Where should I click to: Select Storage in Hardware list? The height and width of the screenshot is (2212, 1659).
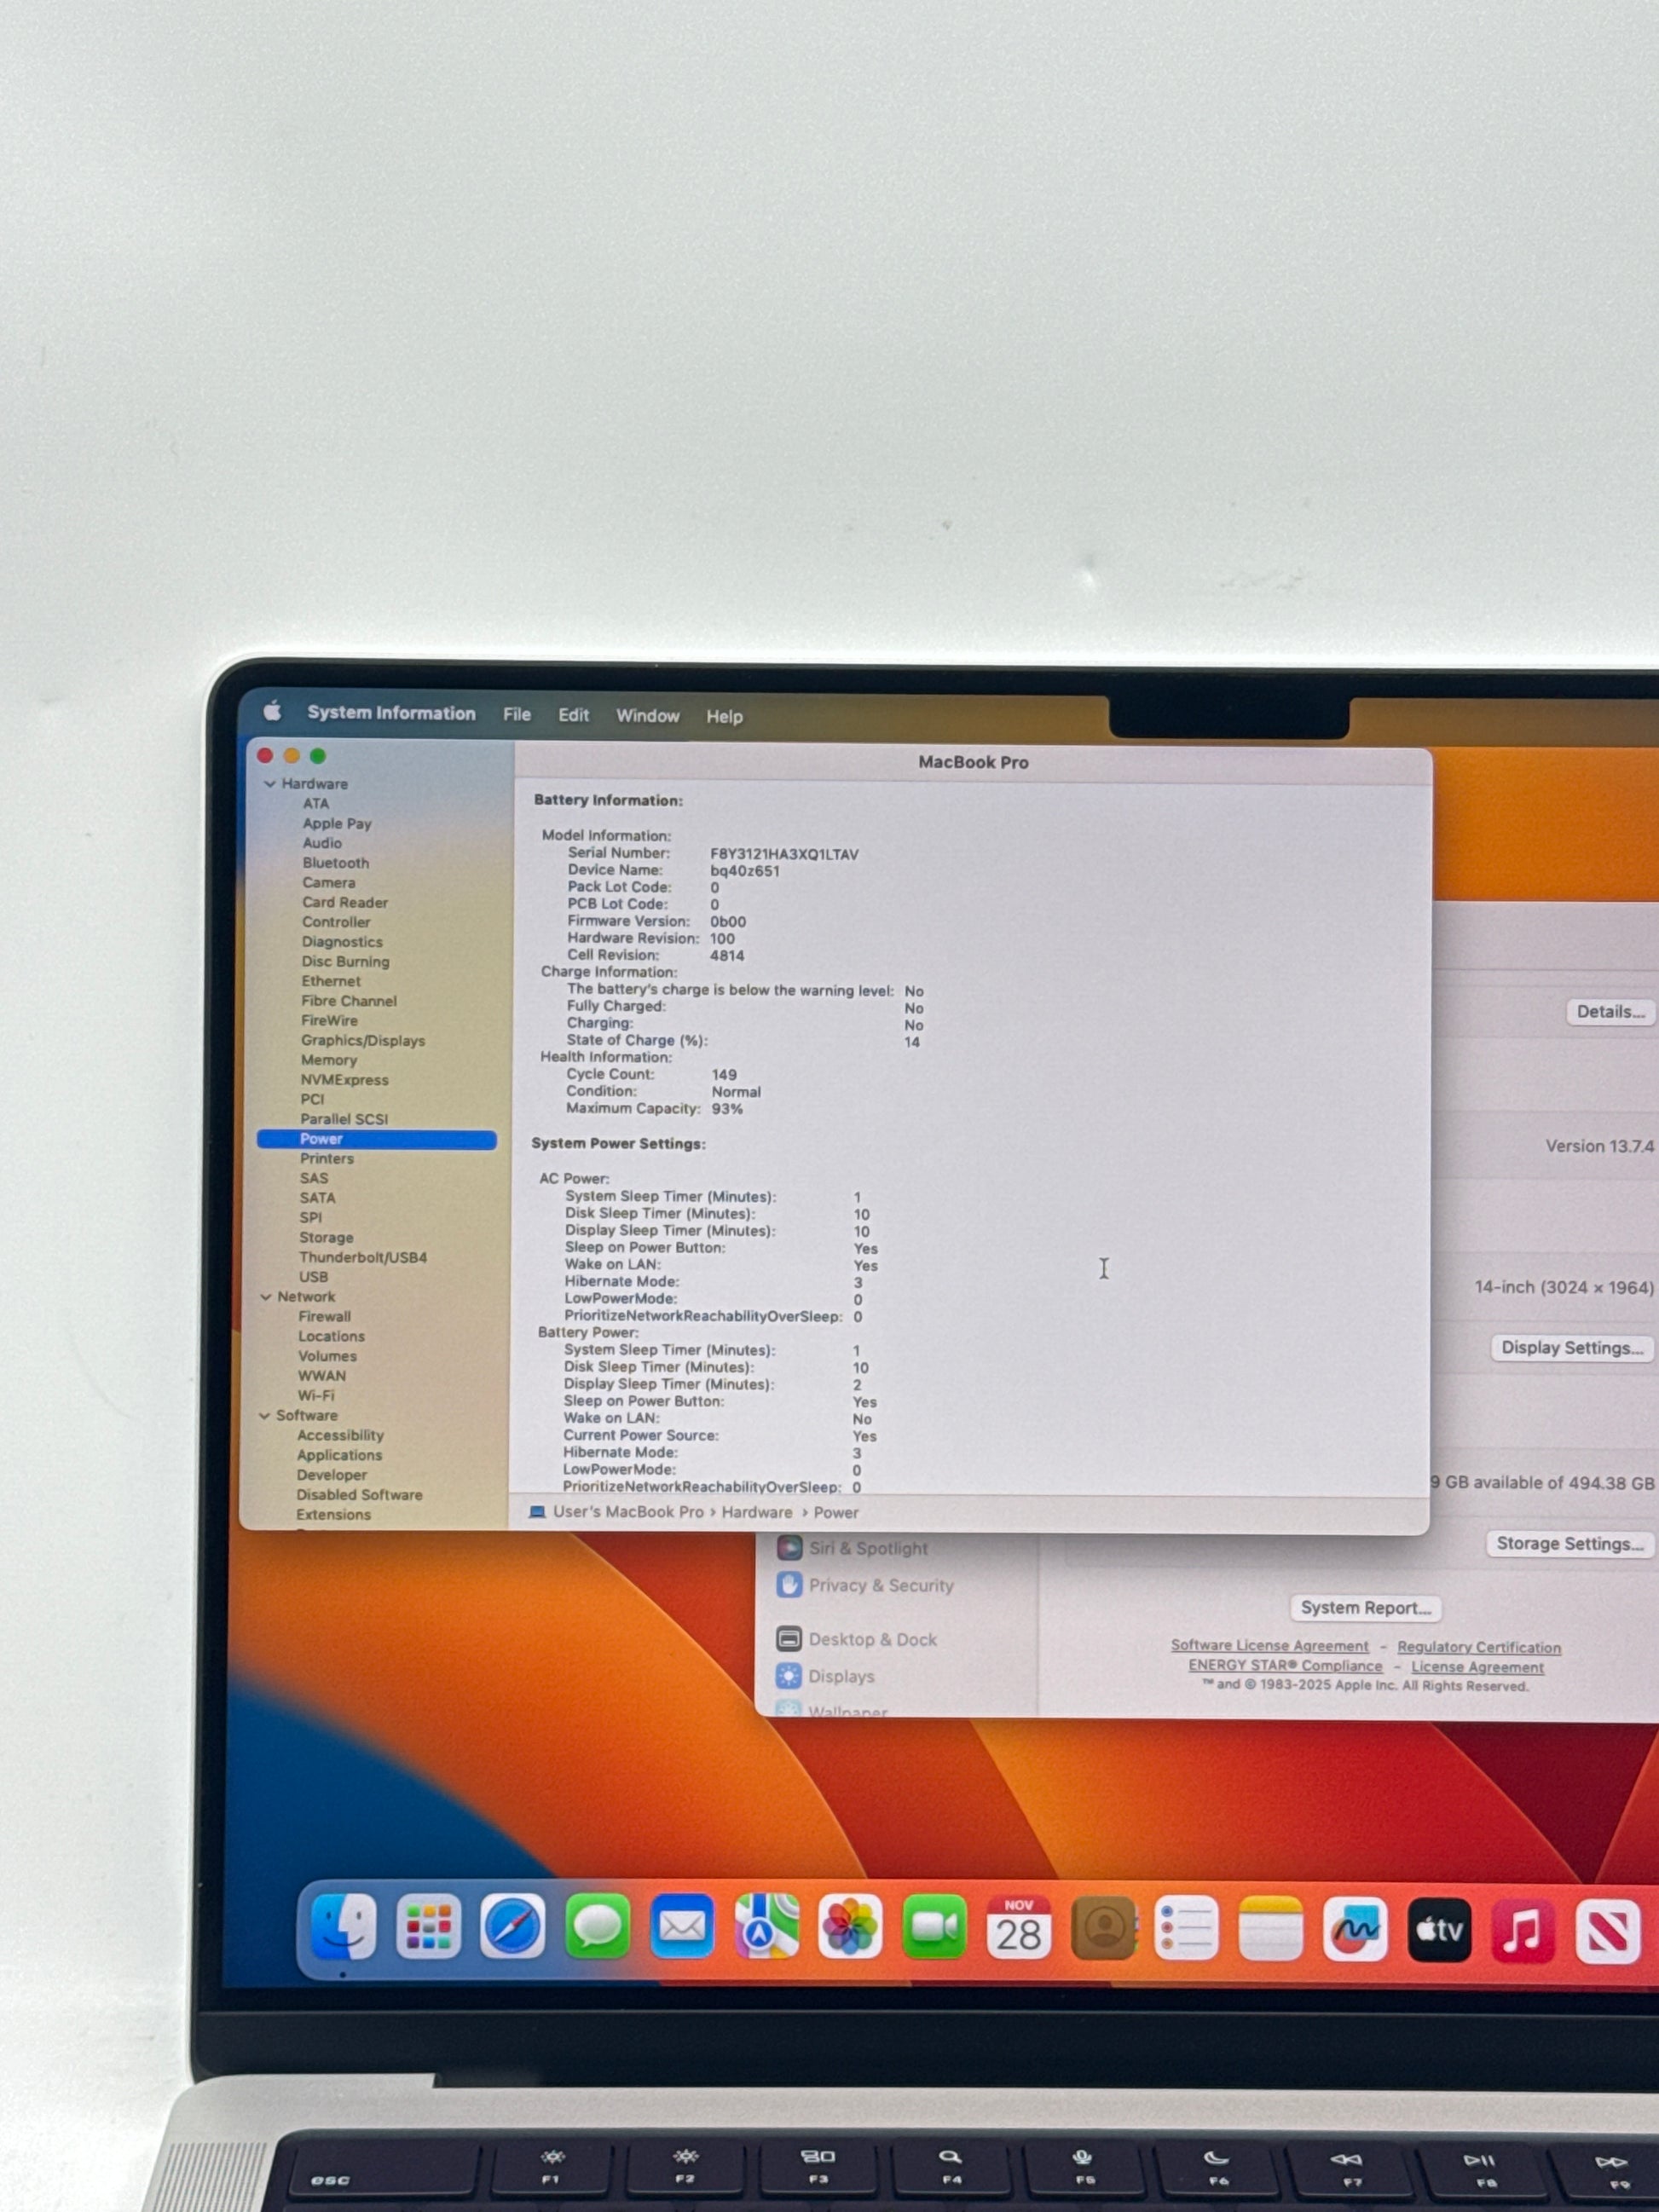pos(326,1237)
